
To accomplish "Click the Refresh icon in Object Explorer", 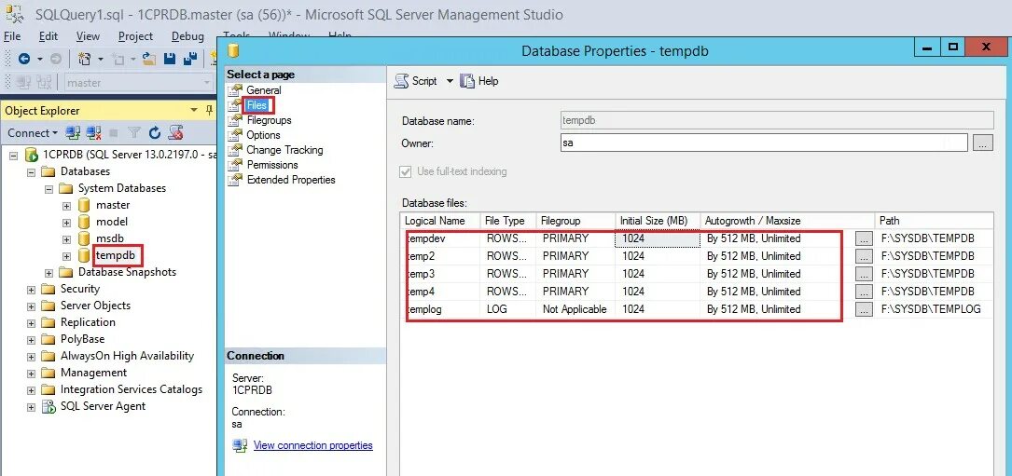I will [x=154, y=133].
